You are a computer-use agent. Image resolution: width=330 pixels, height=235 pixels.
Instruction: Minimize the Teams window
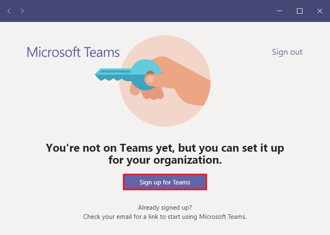pos(279,11)
